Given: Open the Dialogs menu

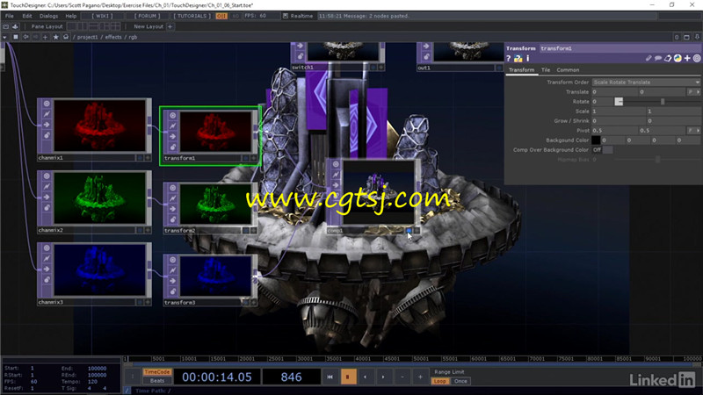Looking at the screenshot, I should click(x=48, y=16).
